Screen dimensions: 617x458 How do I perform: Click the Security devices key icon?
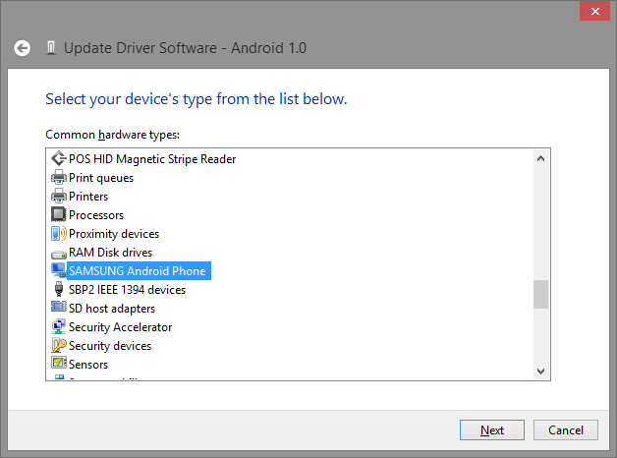tap(58, 346)
